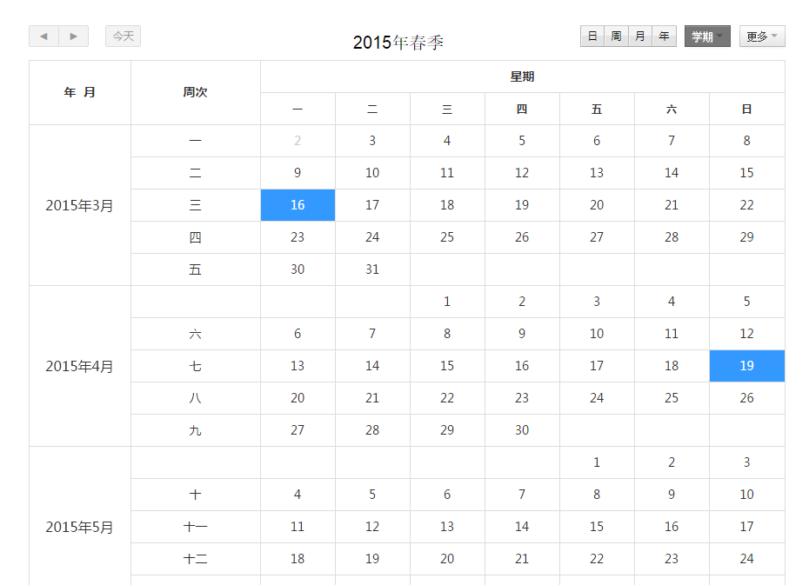Switch to 周 (week) view

pyautogui.click(x=616, y=37)
